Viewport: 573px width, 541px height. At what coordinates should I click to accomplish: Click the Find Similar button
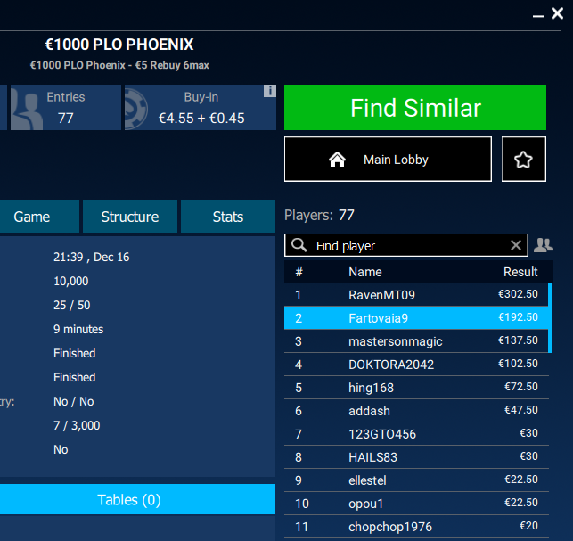coord(415,108)
